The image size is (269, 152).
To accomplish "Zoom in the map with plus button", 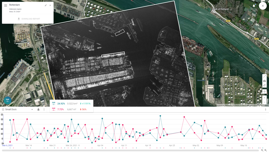I will click(264, 98).
